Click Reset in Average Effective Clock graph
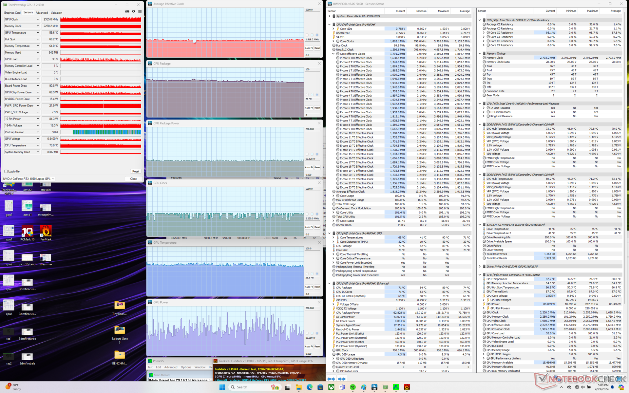Screen dimensions: 629x393 point(317,48)
